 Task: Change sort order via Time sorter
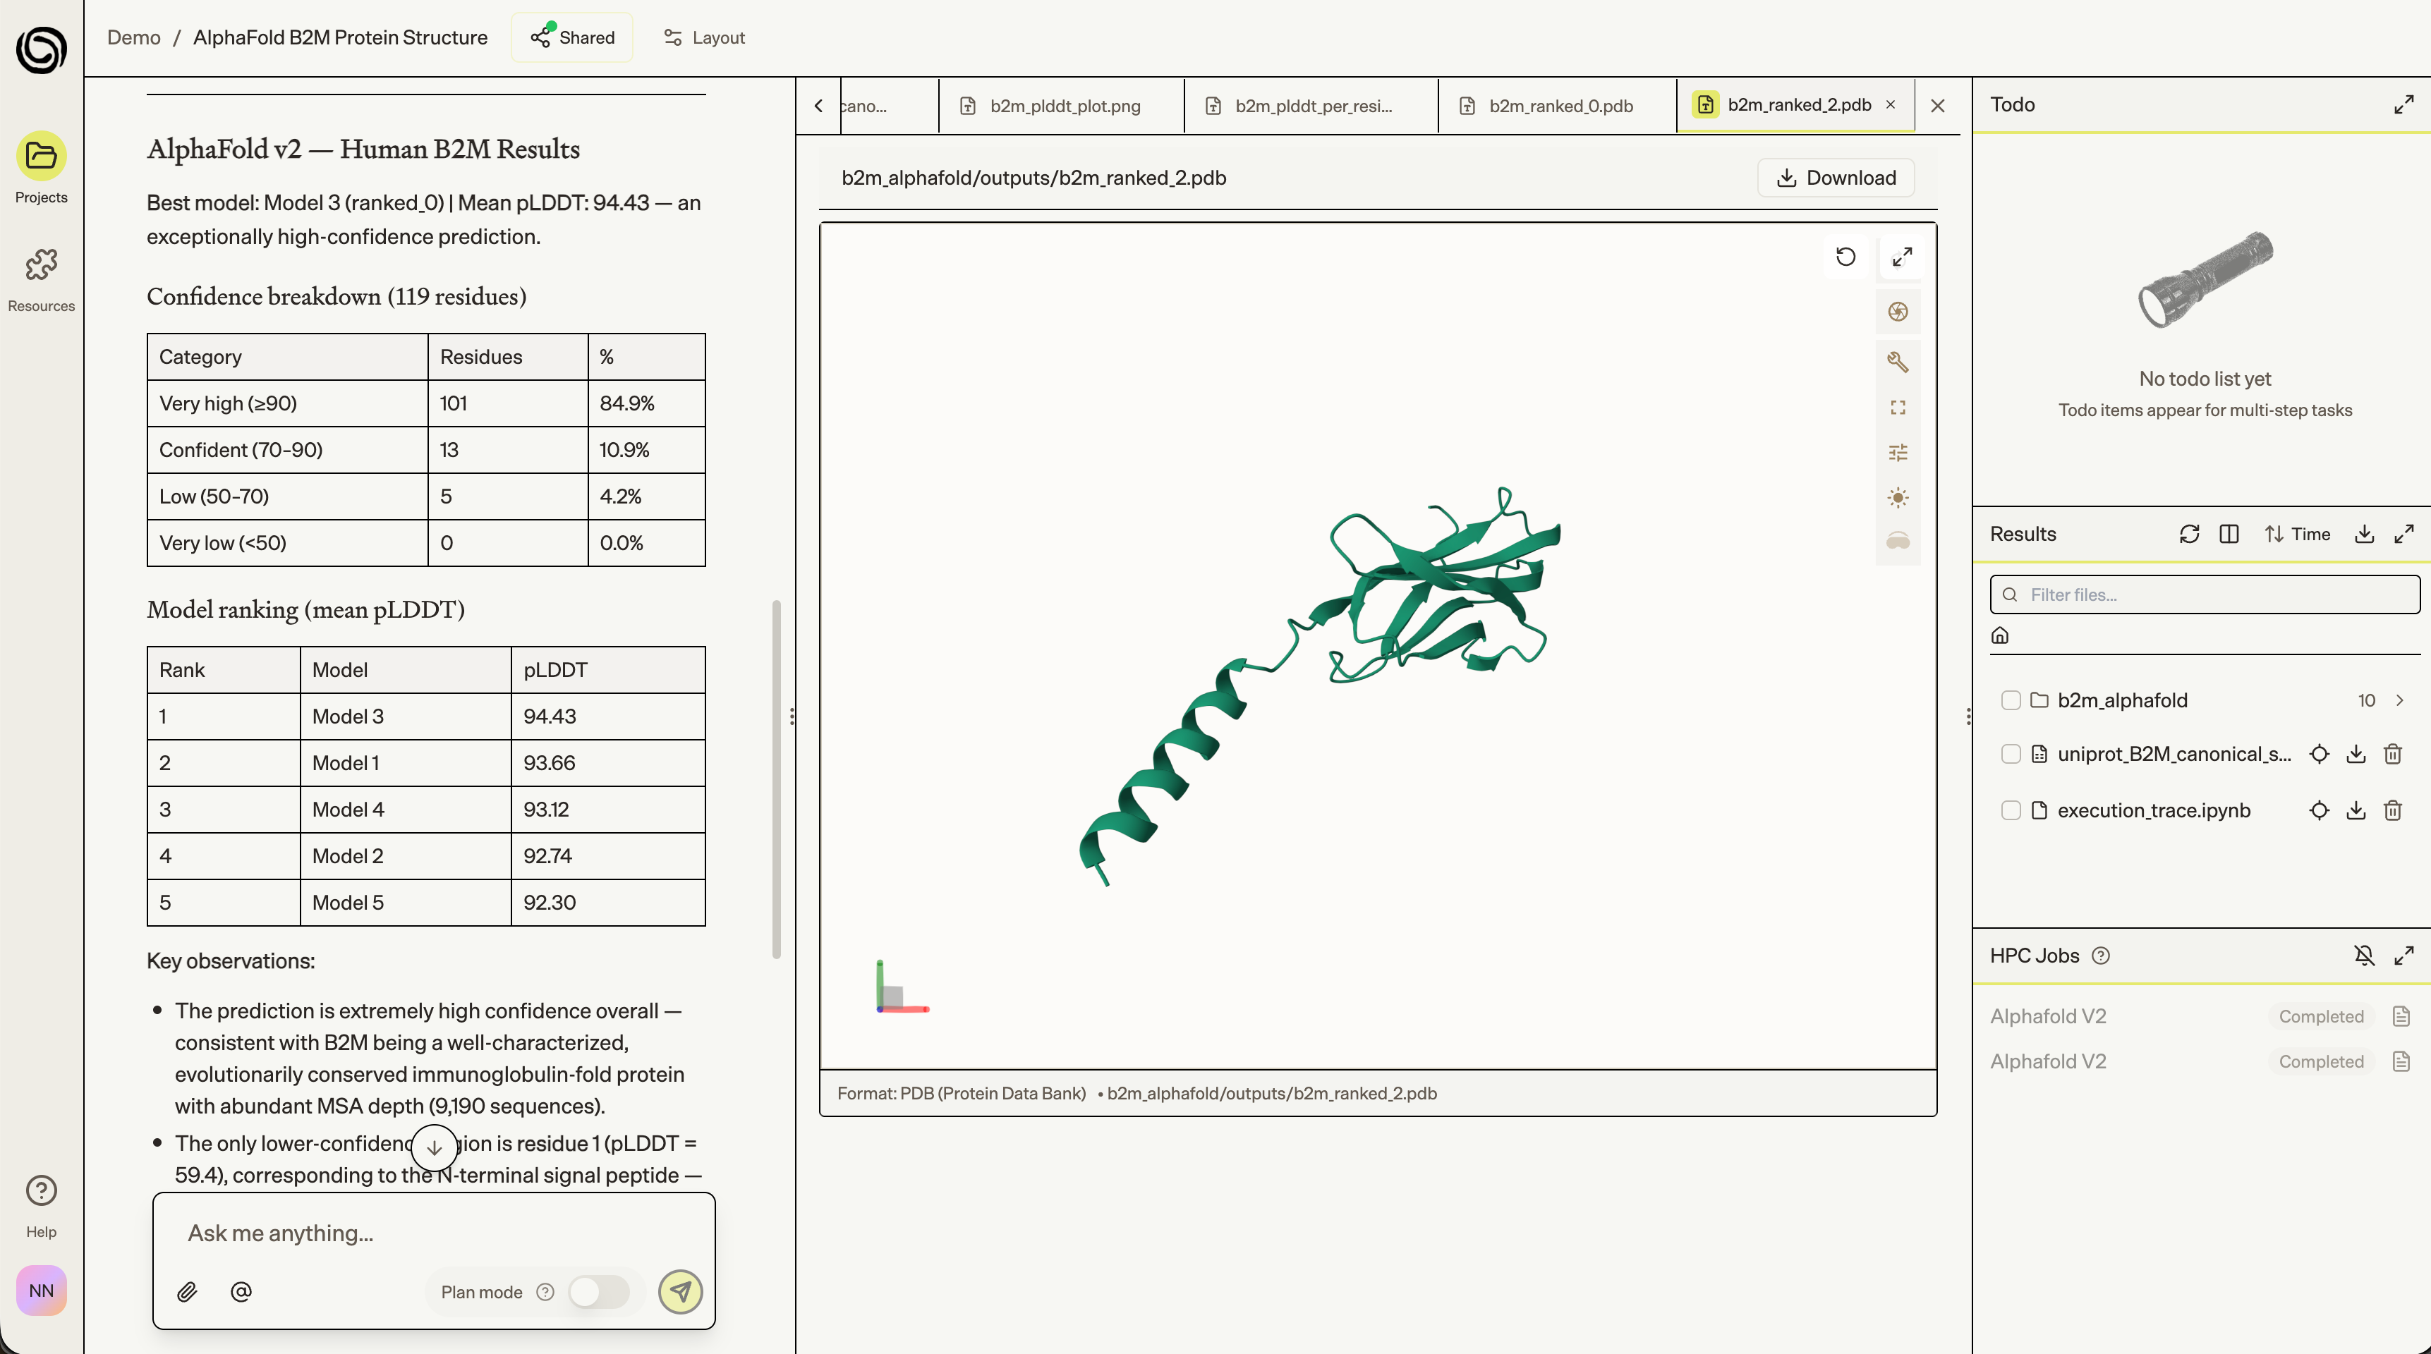click(2297, 534)
